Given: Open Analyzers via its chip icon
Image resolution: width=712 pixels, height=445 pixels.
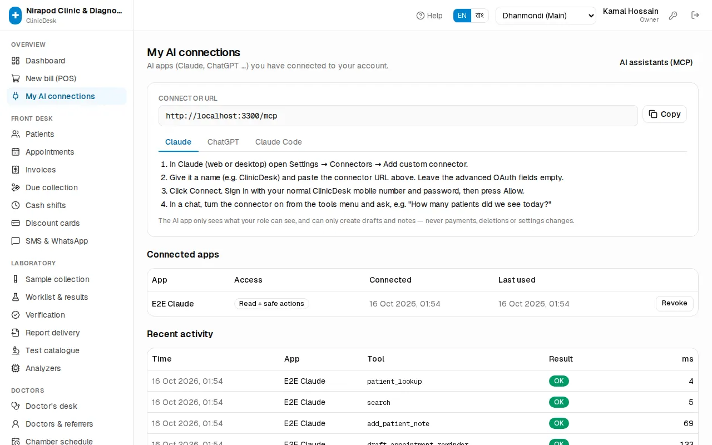Looking at the screenshot, I should coord(16,368).
